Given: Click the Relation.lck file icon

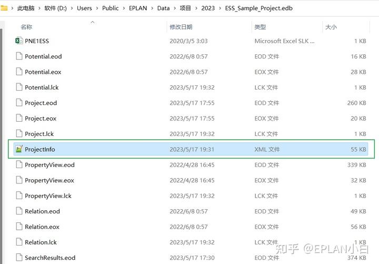Looking at the screenshot, I should tap(19, 242).
